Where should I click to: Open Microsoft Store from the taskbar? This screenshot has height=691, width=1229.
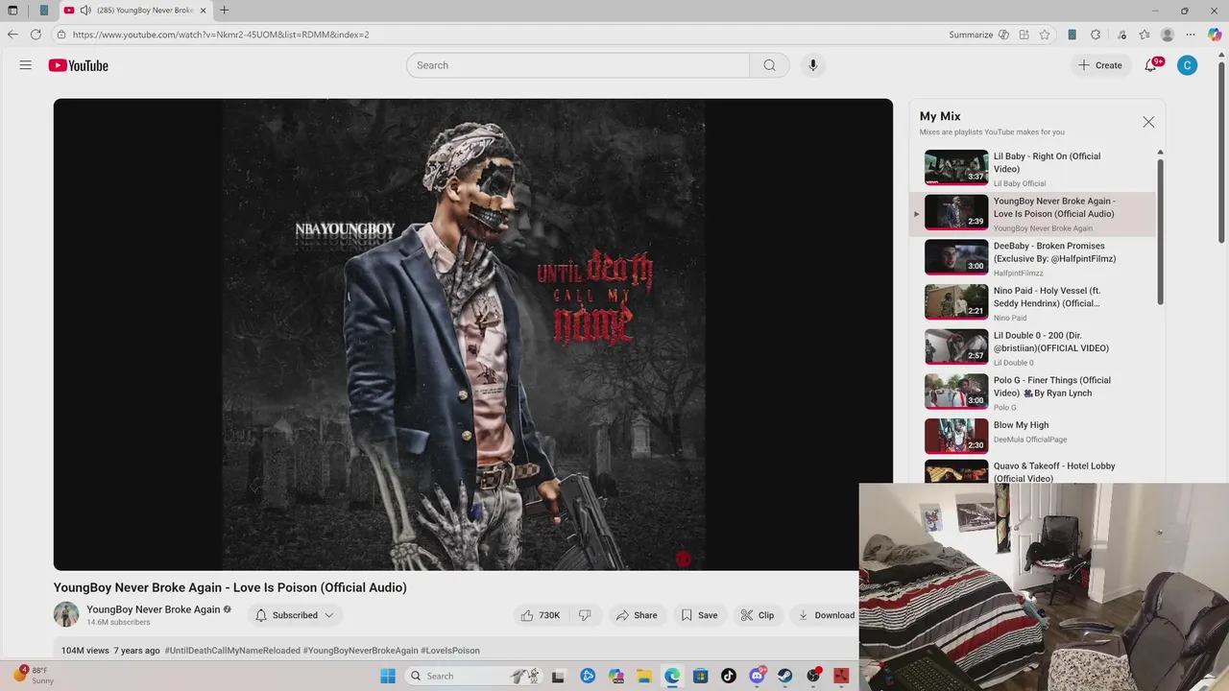(701, 676)
